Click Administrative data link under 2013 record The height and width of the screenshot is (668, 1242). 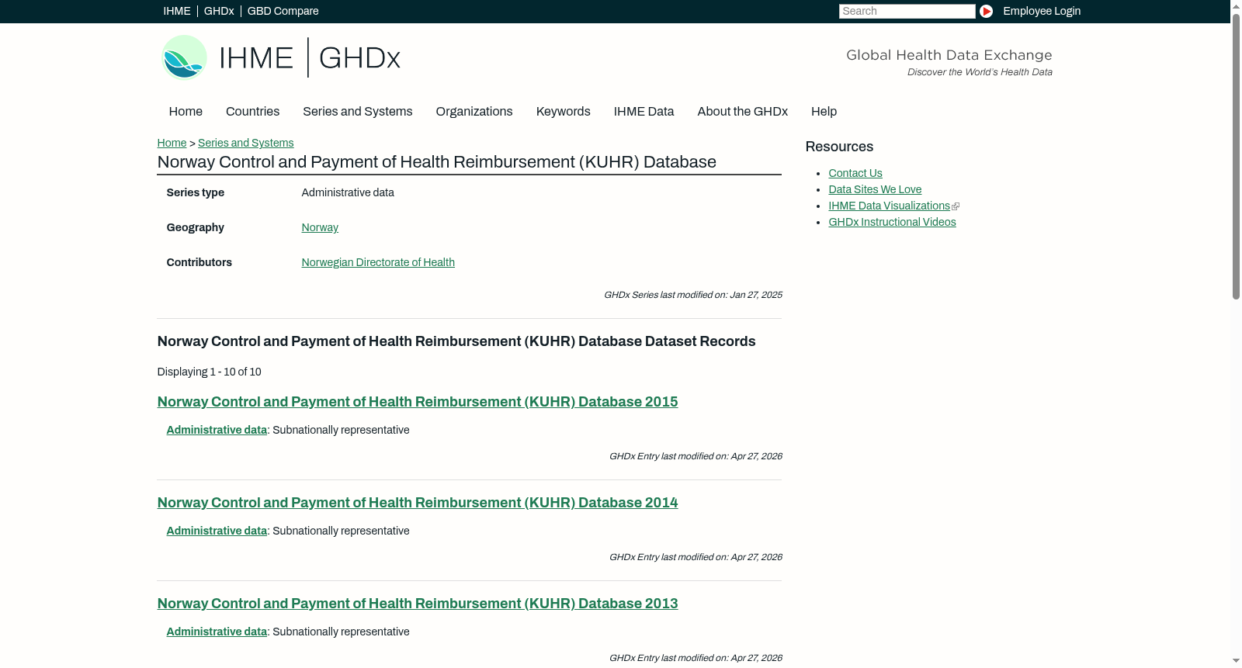click(x=217, y=632)
